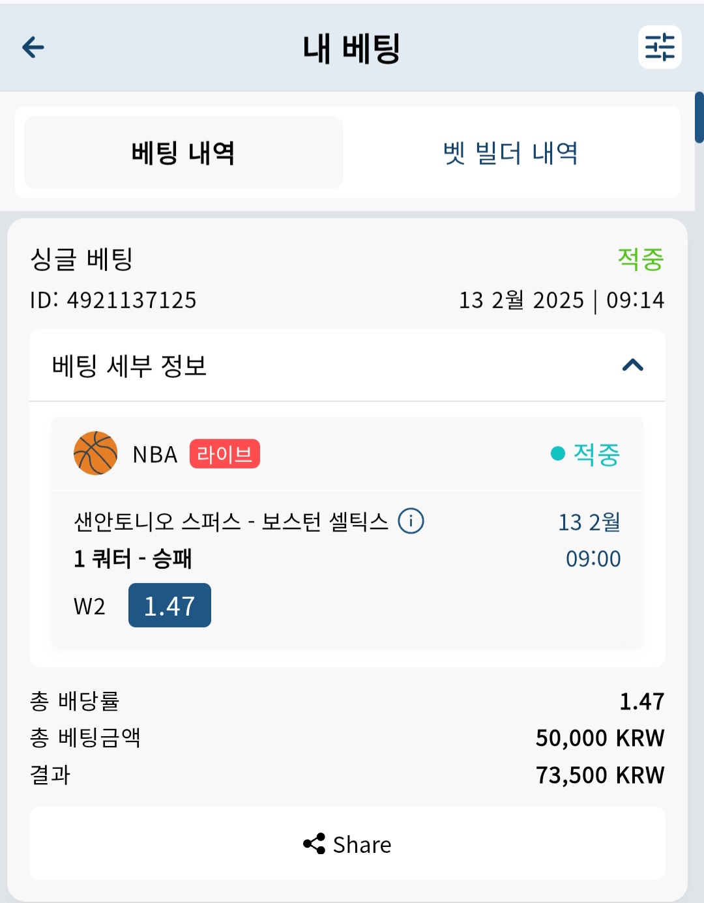Switch to 벳 빌더 내역 tab
Viewport: 704px width, 903px height.
tap(511, 153)
